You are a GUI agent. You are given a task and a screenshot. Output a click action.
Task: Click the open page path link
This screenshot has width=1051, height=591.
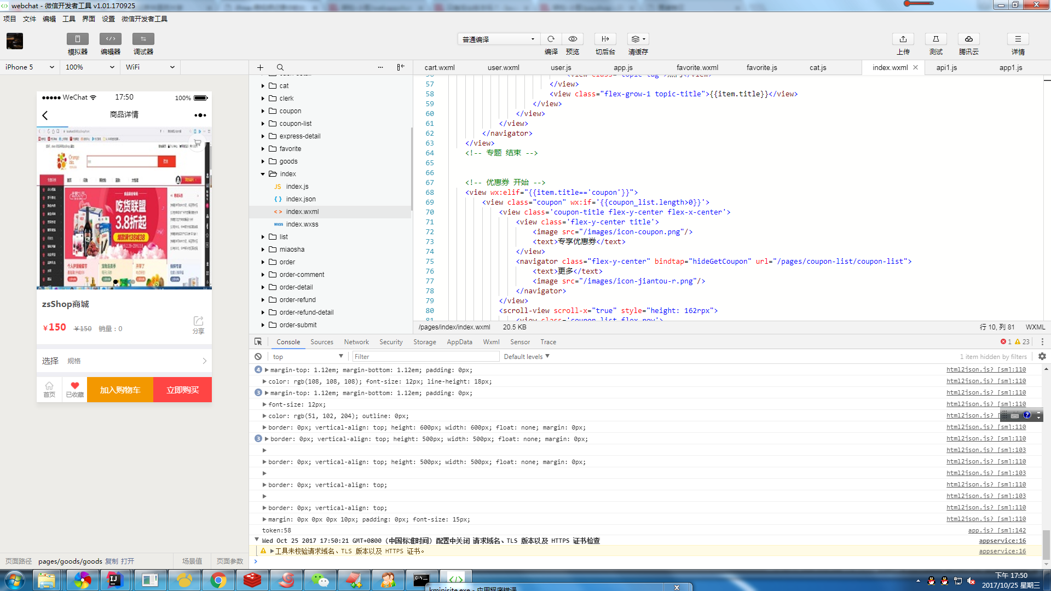128,561
